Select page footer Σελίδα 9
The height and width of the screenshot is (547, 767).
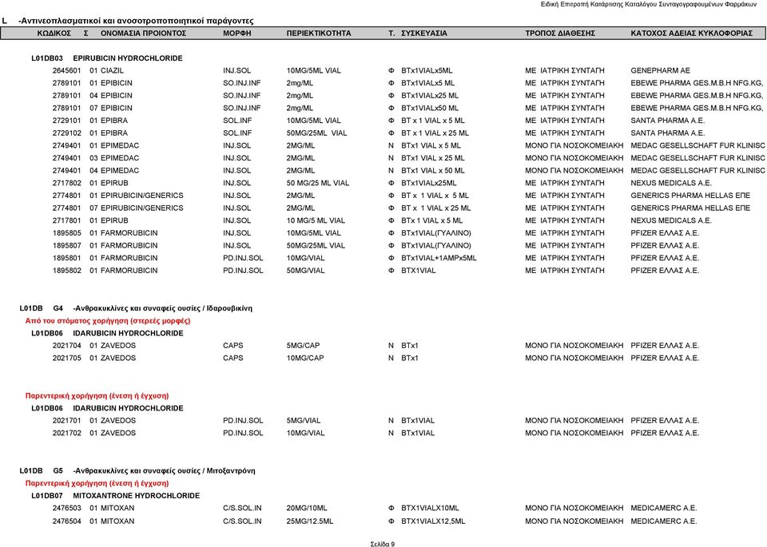(383, 544)
